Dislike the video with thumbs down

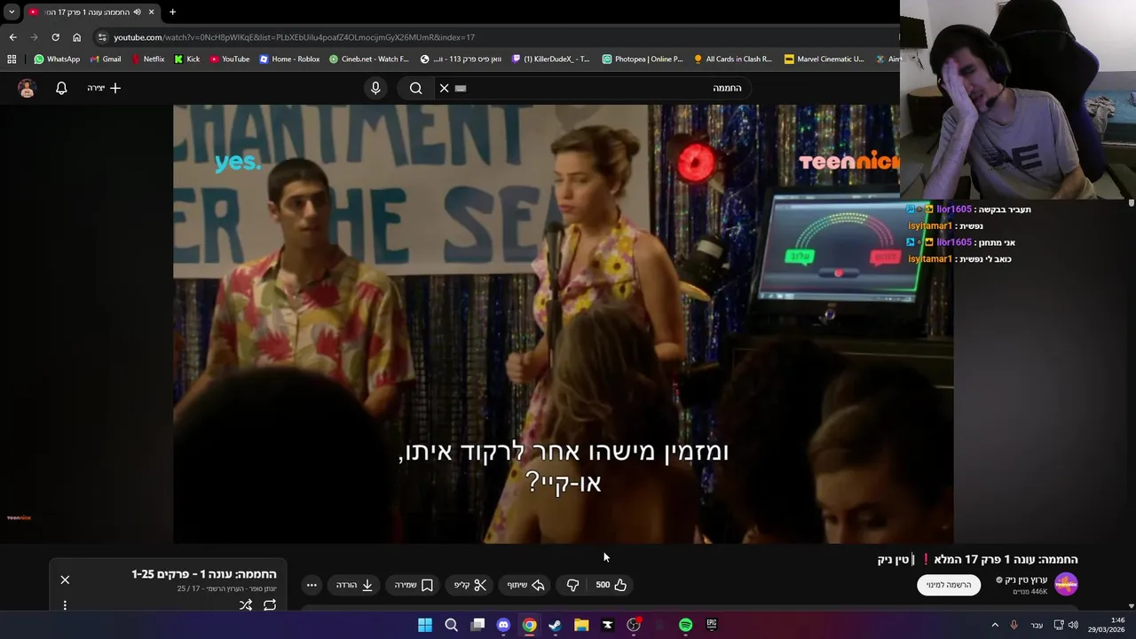[572, 585]
